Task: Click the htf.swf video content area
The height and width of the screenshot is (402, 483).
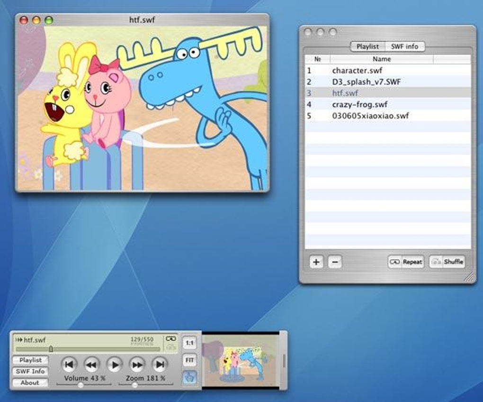Action: coord(142,108)
